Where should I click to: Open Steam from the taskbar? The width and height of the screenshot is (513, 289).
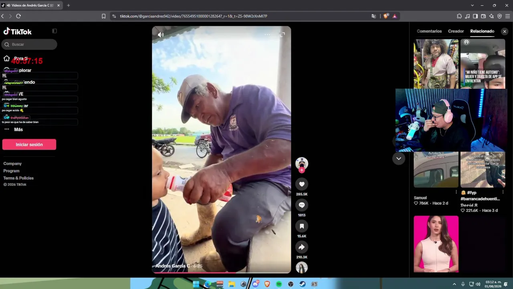tap(302, 284)
